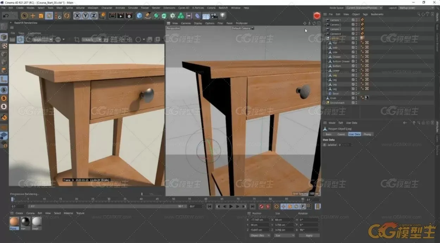Open the Redshift menu
The height and width of the screenshot is (243, 440).
pos(223,7)
